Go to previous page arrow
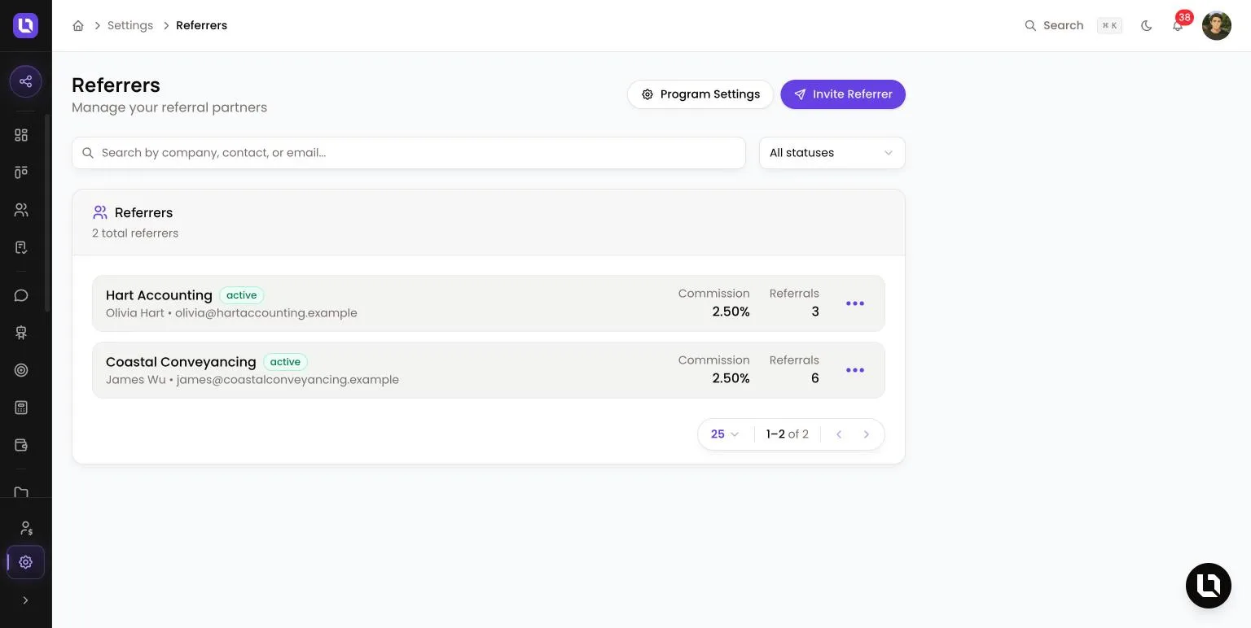The height and width of the screenshot is (628, 1251). (x=839, y=434)
